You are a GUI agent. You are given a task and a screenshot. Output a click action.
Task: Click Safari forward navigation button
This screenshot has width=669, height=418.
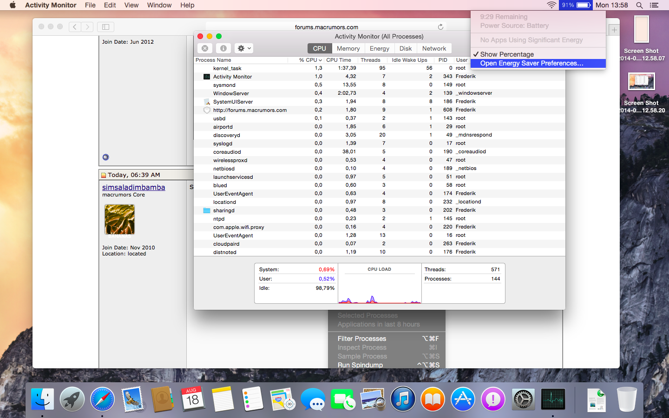click(x=87, y=27)
